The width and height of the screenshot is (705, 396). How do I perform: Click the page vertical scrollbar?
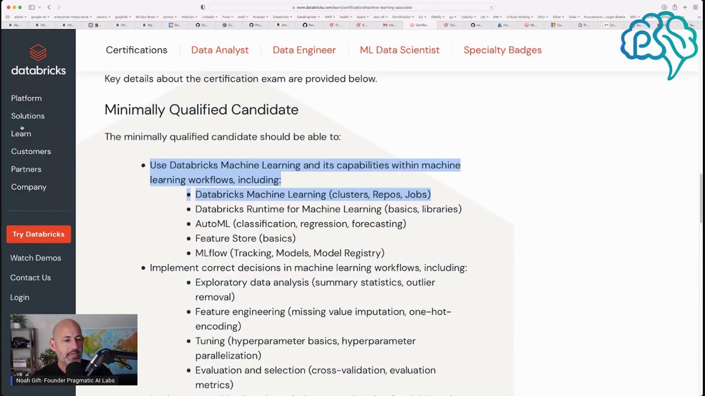tap(702, 198)
